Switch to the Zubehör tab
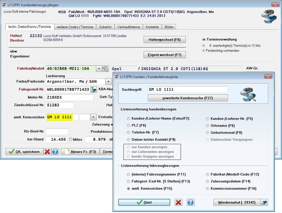The width and height of the screenshot is (282, 213). click(x=105, y=27)
